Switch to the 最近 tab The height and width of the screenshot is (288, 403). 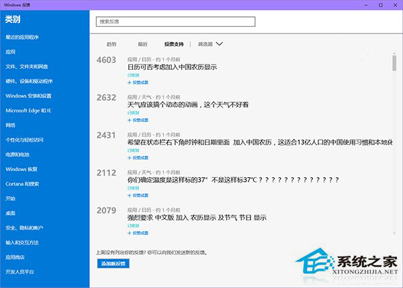pos(142,44)
